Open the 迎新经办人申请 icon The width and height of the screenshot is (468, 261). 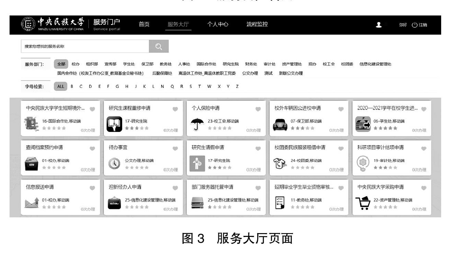tap(114, 203)
